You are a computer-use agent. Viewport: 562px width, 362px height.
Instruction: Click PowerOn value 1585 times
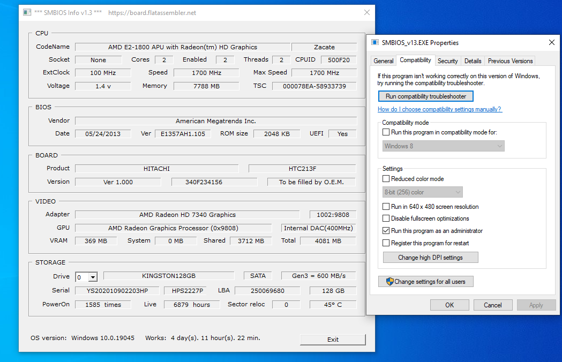pos(103,305)
